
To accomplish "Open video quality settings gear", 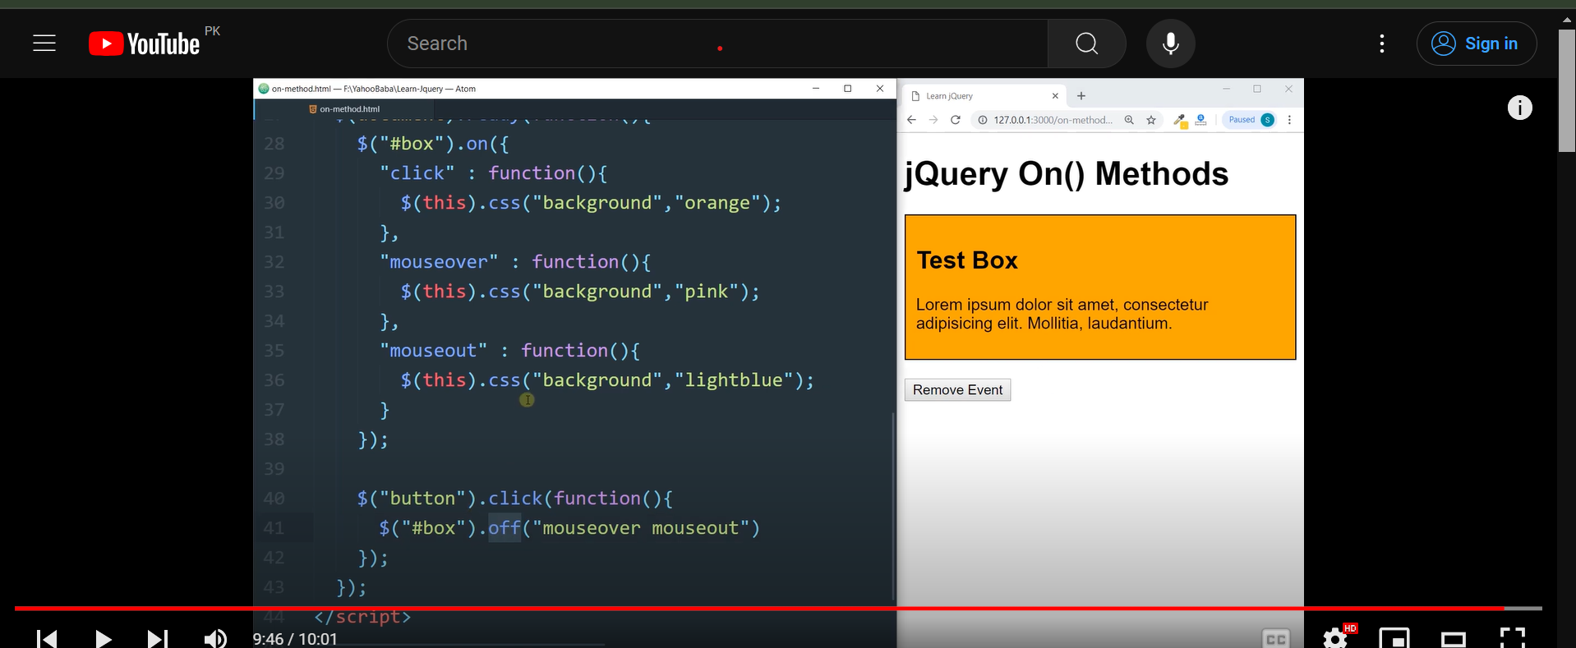I will point(1335,638).
